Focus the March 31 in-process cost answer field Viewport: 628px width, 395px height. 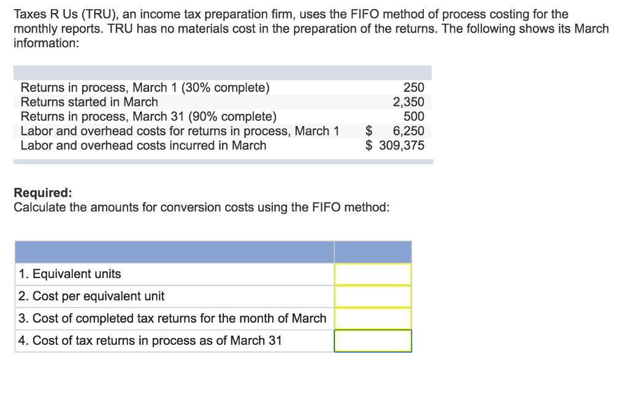pyautogui.click(x=373, y=341)
